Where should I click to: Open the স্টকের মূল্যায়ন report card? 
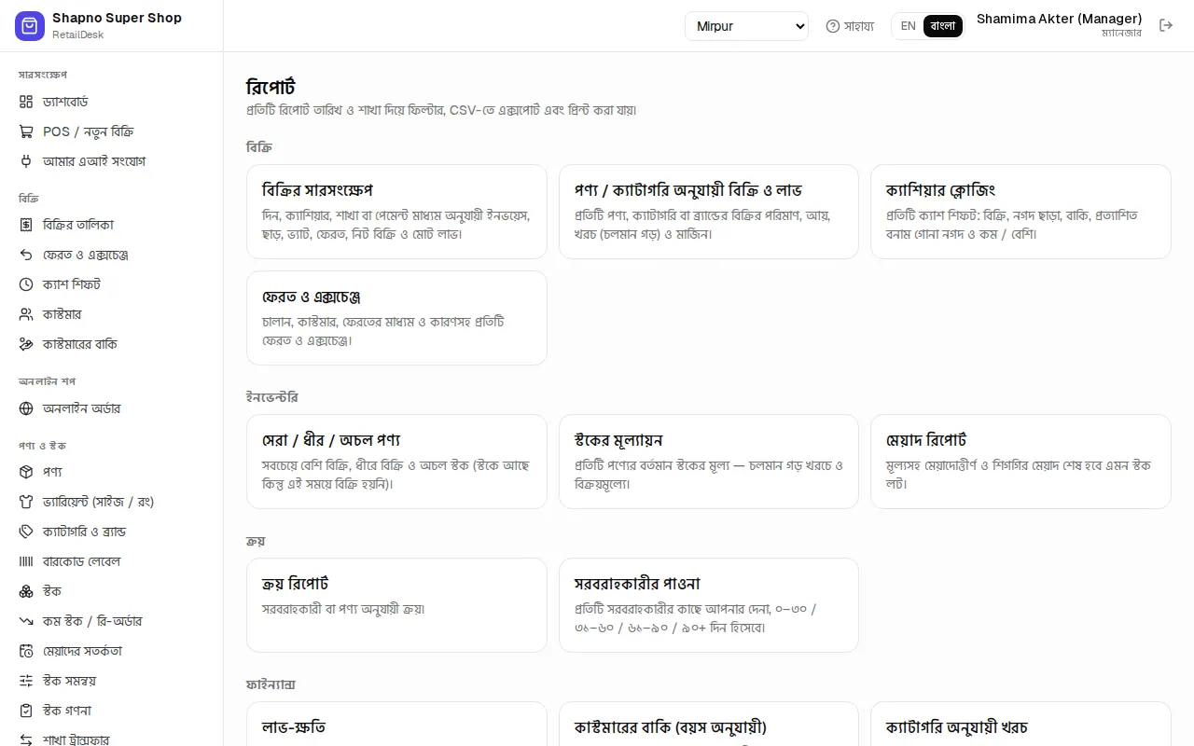coord(709,462)
